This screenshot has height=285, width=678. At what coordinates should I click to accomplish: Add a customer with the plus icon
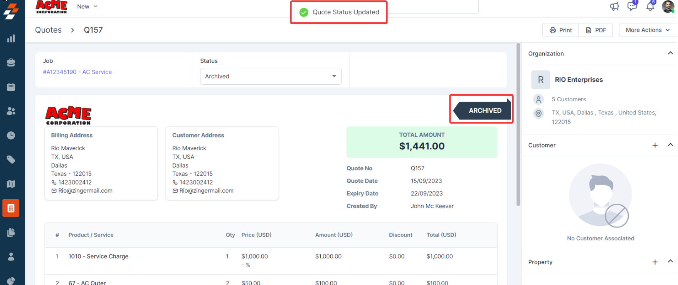654,145
